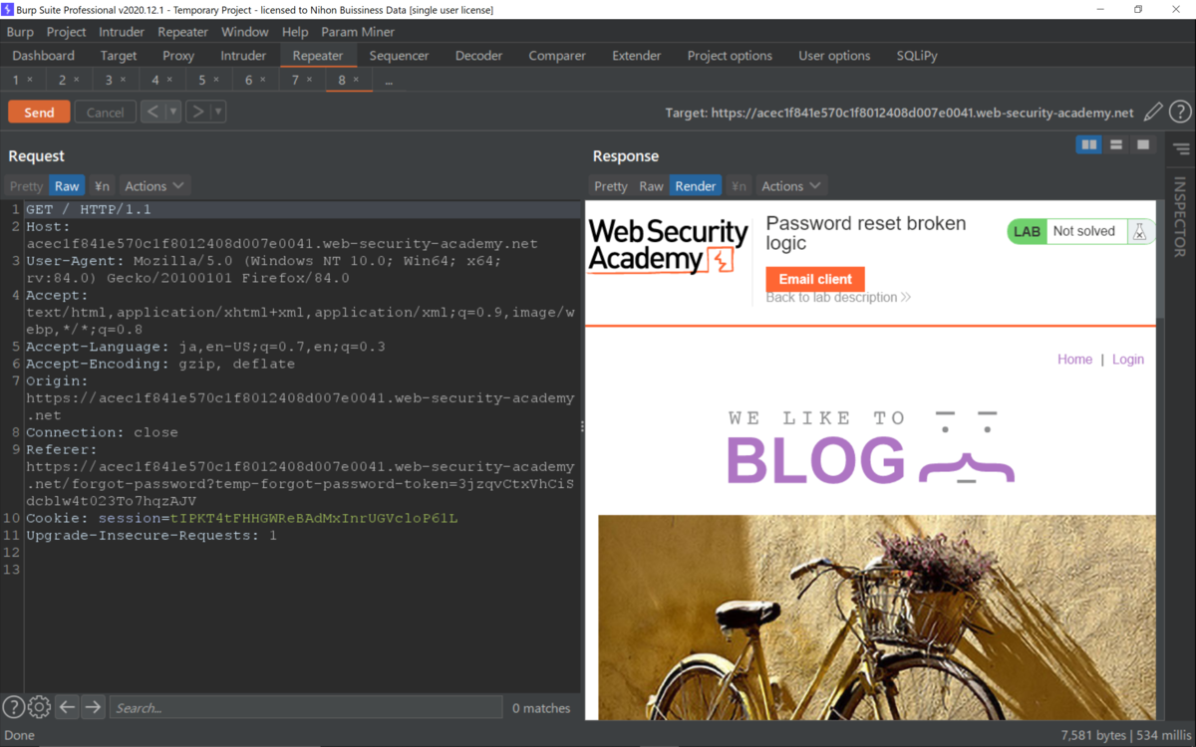Click the request search input field
The image size is (1196, 747).
305,707
